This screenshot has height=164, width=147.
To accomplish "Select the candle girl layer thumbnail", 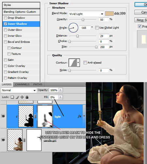I will 15,140.
